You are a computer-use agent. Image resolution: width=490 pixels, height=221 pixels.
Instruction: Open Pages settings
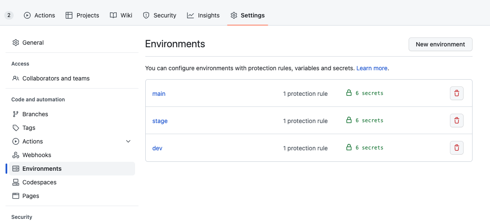point(72,196)
